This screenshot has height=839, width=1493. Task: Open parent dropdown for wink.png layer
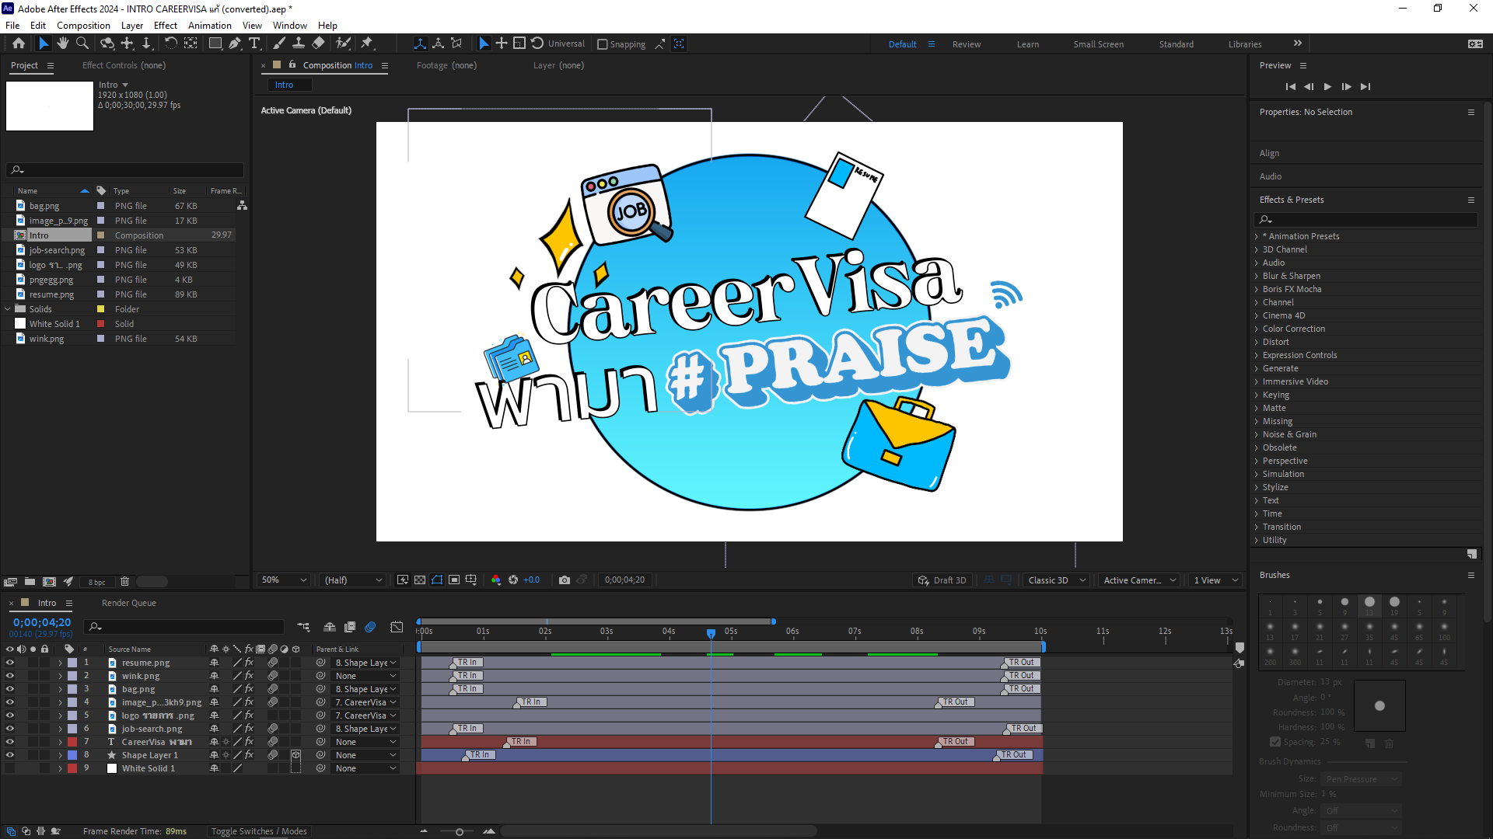pyautogui.click(x=365, y=676)
